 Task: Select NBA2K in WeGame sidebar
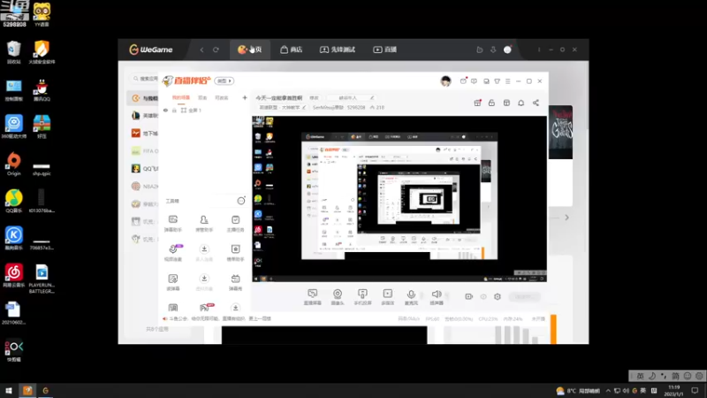tap(144, 186)
